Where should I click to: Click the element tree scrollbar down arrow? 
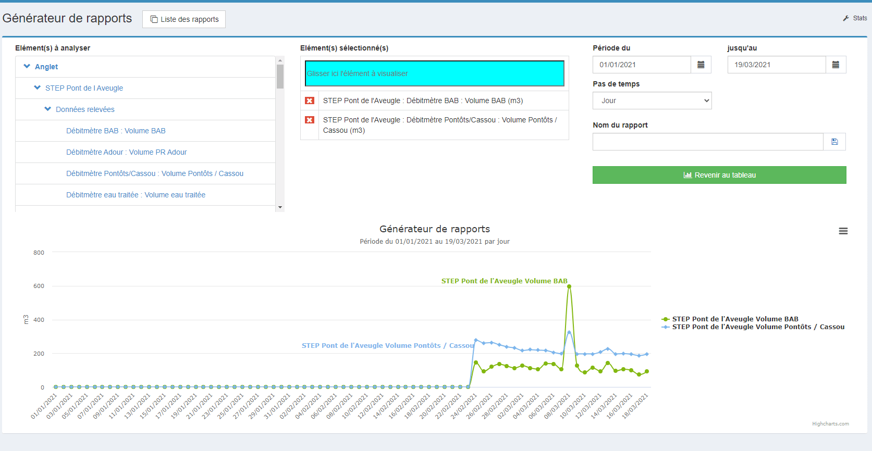(280, 207)
